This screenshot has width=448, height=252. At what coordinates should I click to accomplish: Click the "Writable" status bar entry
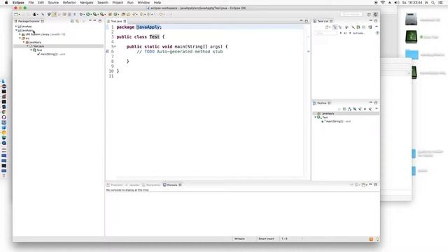[x=239, y=239]
